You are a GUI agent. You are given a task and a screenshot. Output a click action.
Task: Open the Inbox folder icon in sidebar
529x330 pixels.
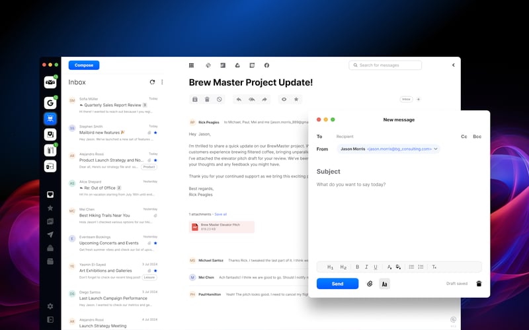coord(50,195)
